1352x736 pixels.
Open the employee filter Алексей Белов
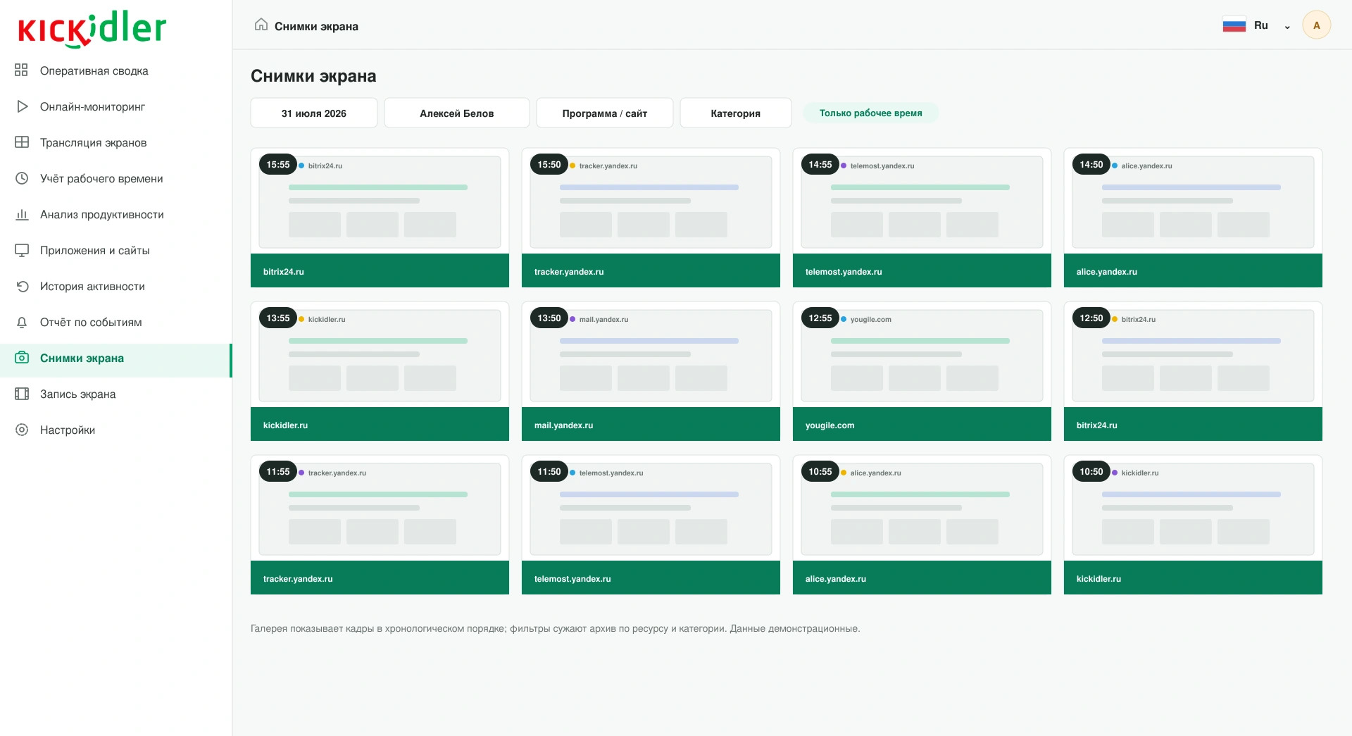[457, 113]
